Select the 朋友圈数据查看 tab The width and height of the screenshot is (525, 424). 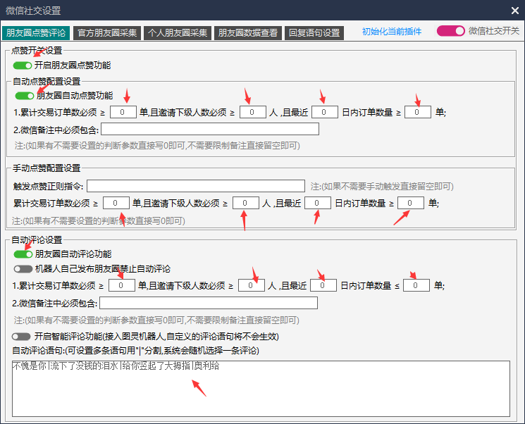pyautogui.click(x=247, y=32)
